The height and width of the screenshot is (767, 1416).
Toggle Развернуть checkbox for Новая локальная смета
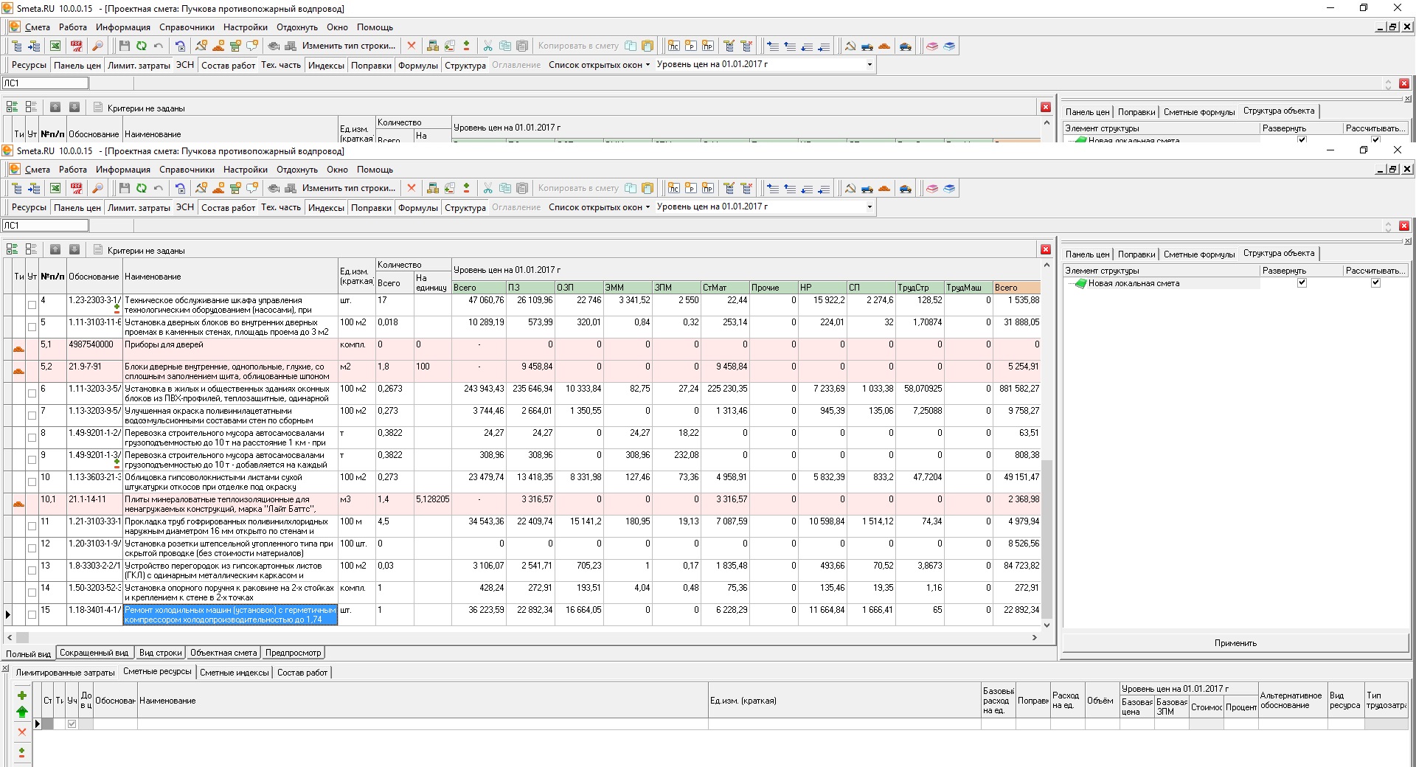click(x=1302, y=282)
